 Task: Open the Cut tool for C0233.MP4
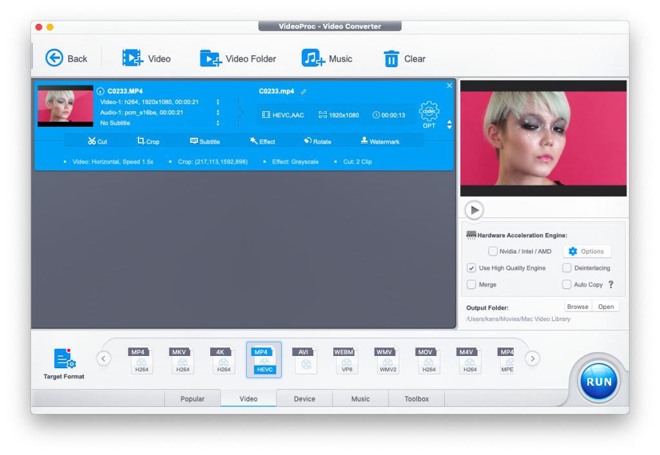pos(98,141)
